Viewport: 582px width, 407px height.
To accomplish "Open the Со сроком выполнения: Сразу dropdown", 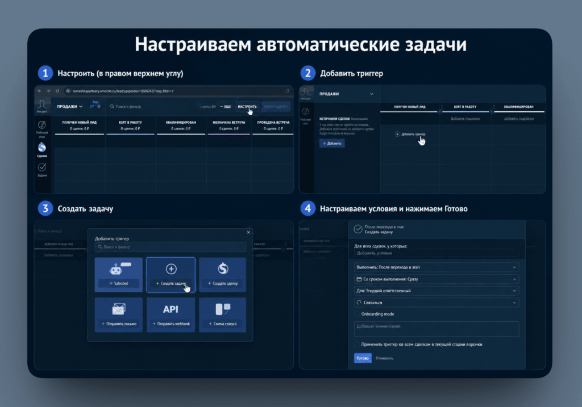I will 436,279.
